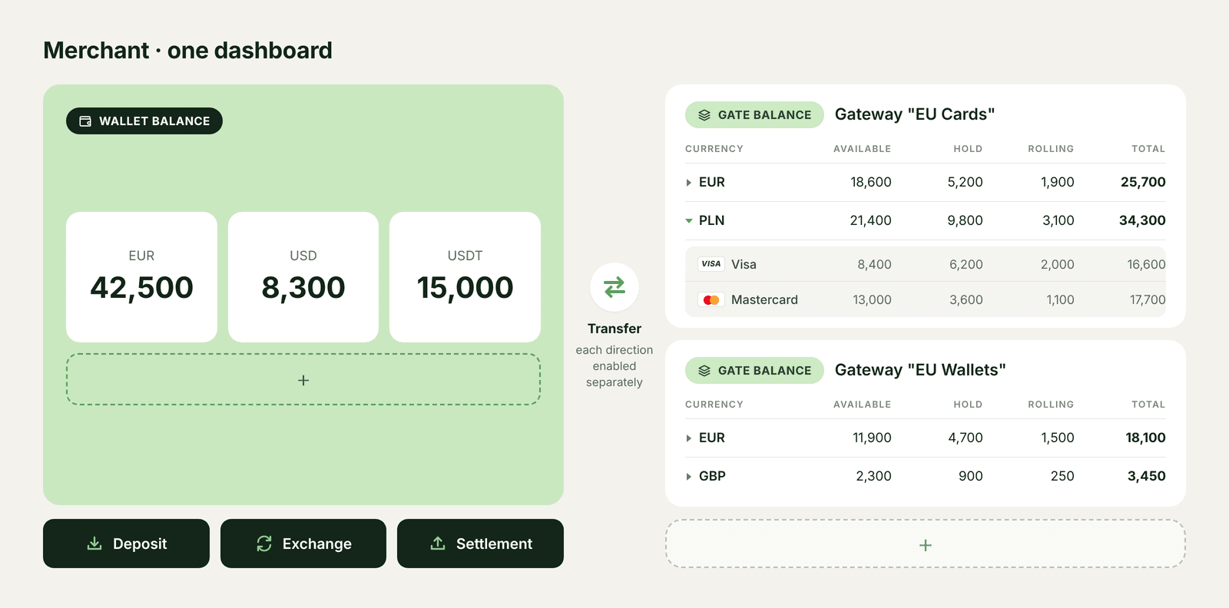Click the Transfer label text
The image size is (1229, 608).
tap(614, 329)
